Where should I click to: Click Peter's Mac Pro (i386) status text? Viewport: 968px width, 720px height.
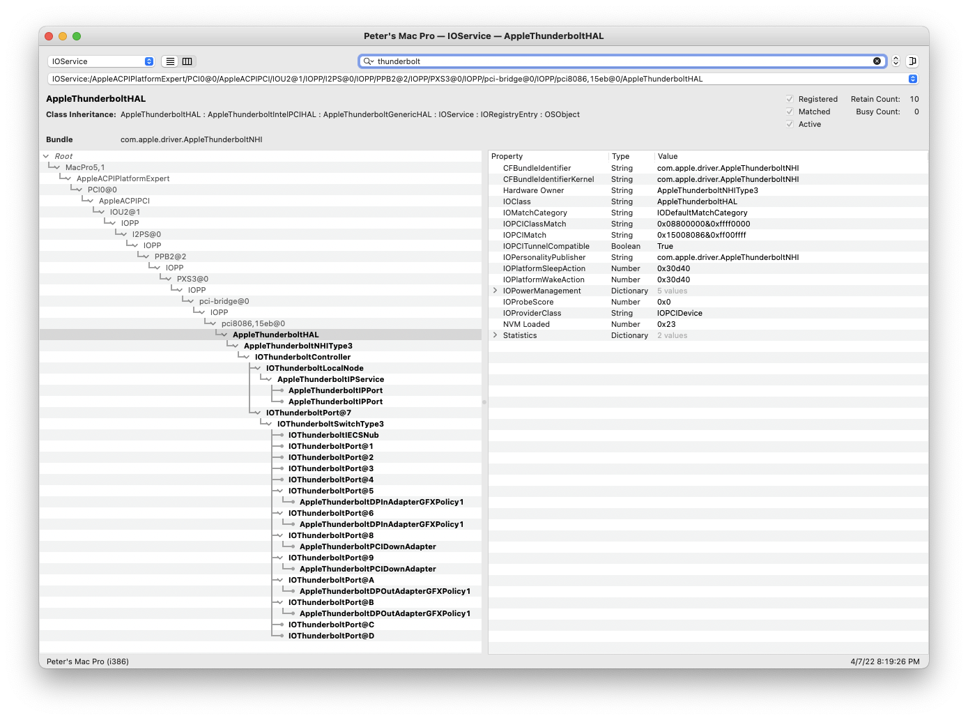tap(88, 661)
